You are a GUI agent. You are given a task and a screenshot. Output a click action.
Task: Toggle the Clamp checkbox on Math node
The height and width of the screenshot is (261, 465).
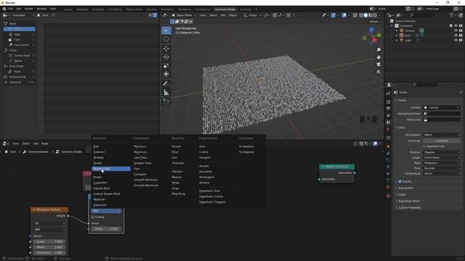tap(93, 217)
